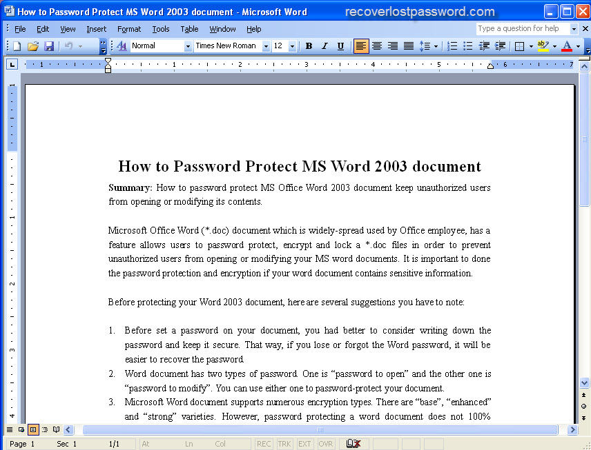Click the 'Type a question for help' box

pos(523,28)
